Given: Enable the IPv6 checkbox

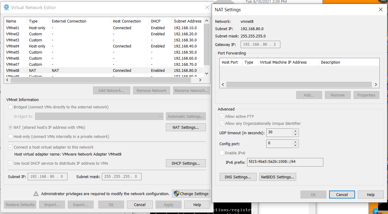Looking at the screenshot, I should [x=222, y=153].
